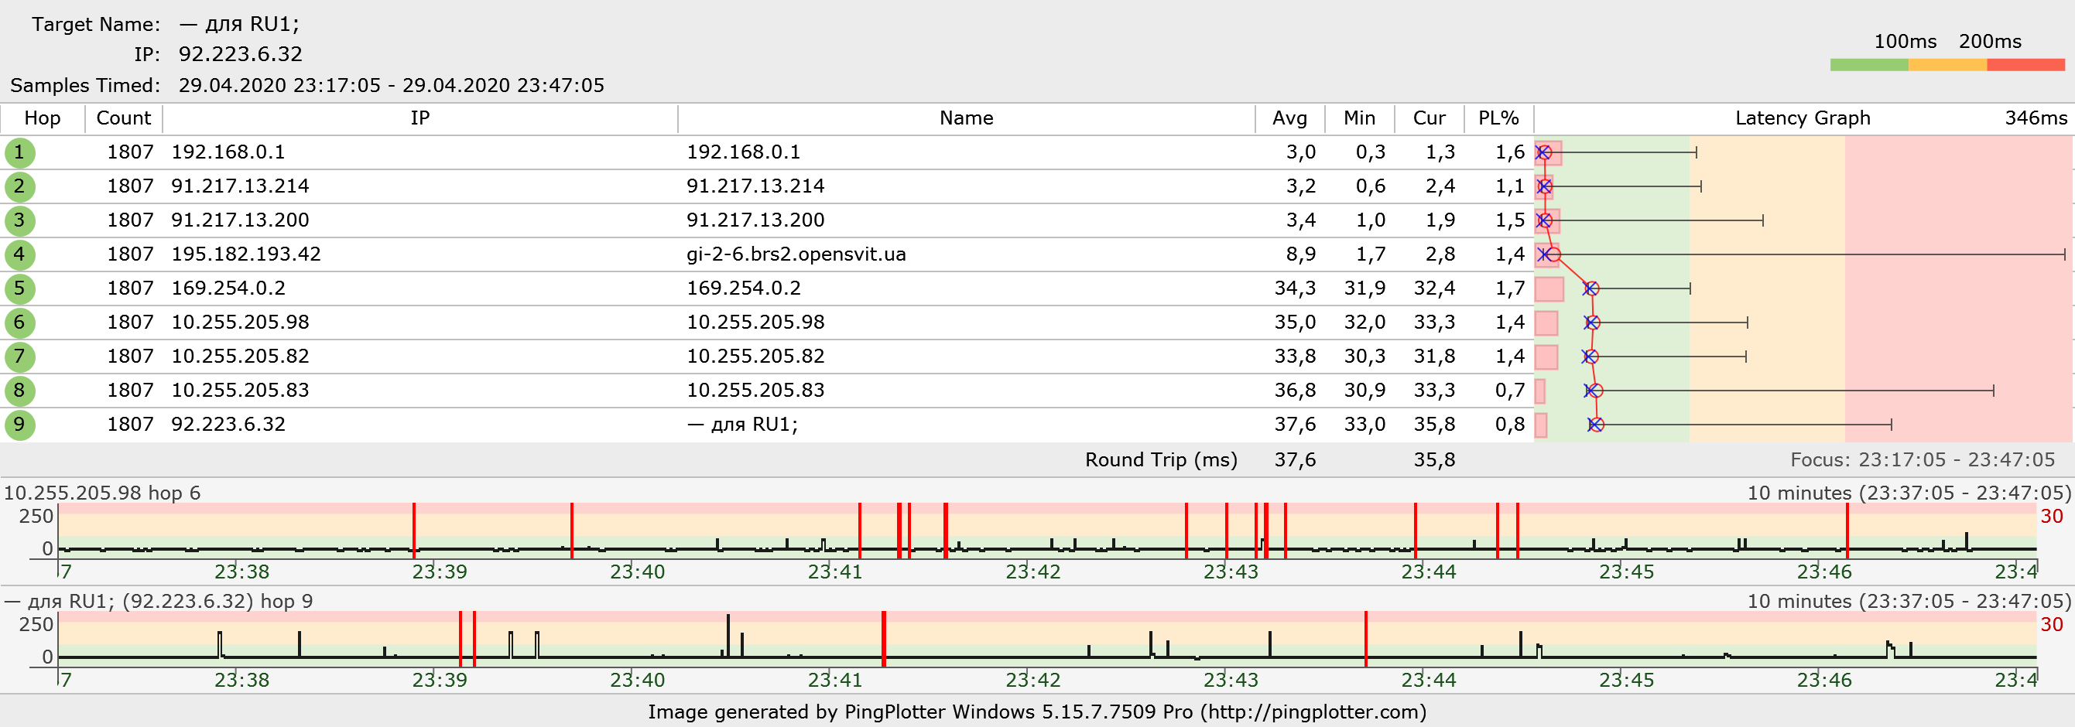Click the green hop 5 circle
Screen dimensions: 2075x727
(x=19, y=288)
